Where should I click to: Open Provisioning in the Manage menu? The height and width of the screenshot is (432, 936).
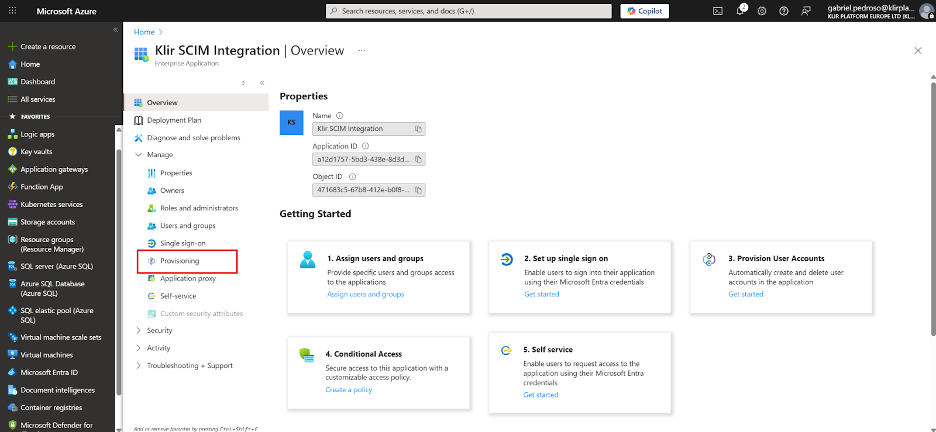click(180, 261)
